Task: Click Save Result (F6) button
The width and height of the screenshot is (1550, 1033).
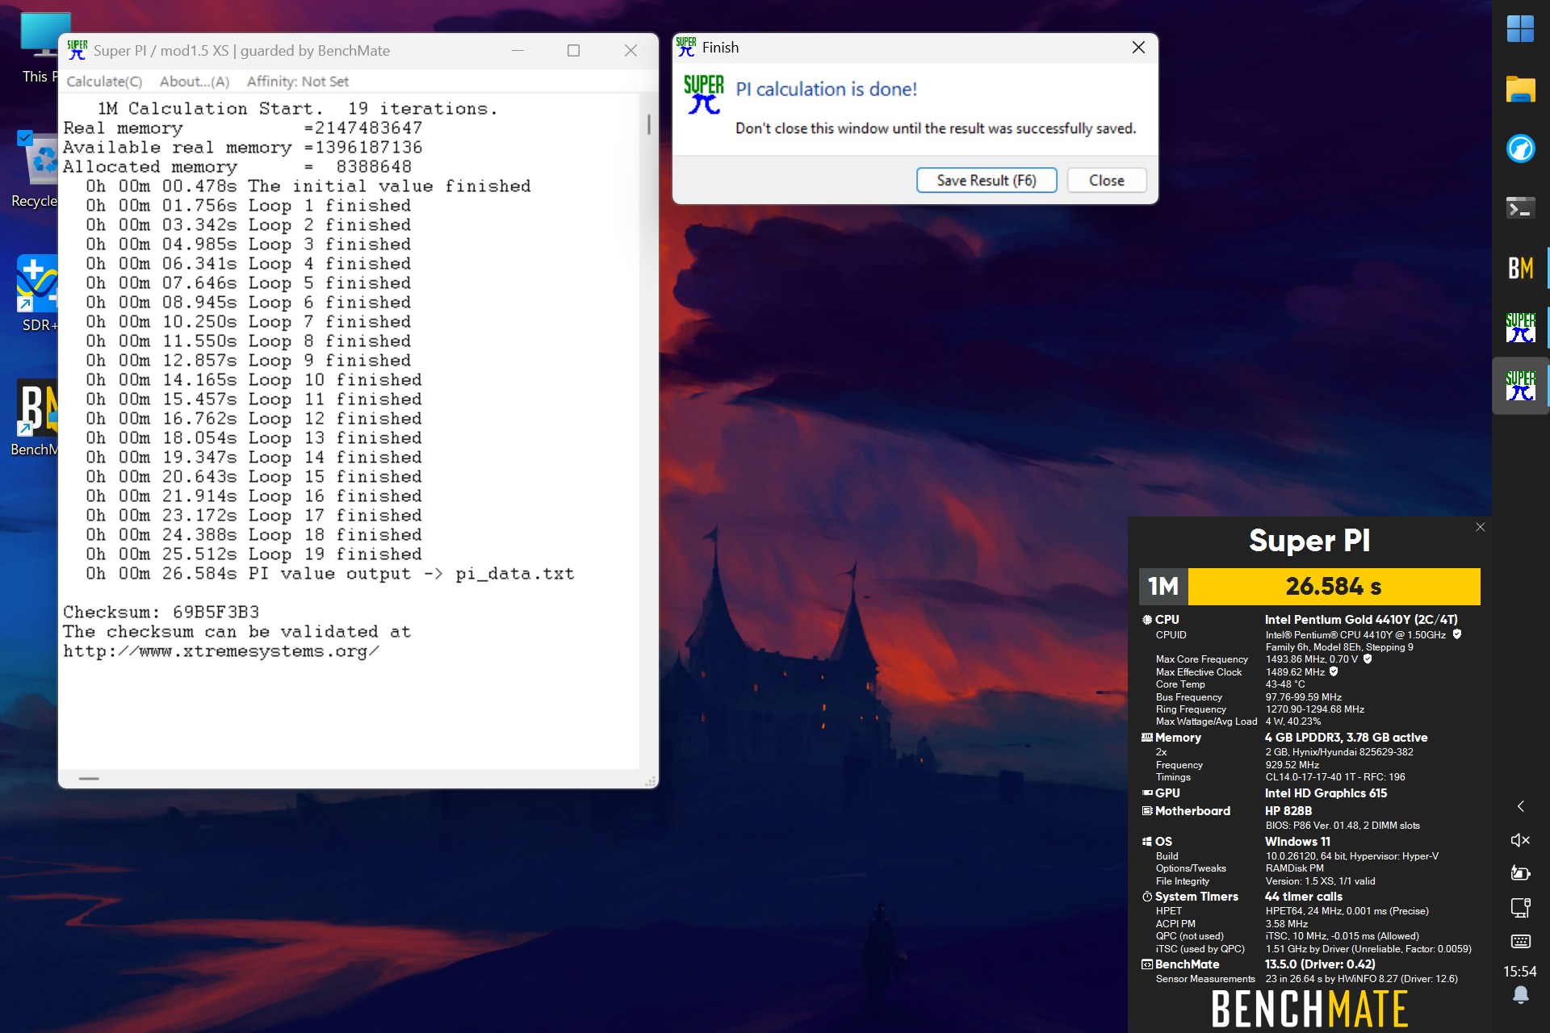Action: [987, 180]
